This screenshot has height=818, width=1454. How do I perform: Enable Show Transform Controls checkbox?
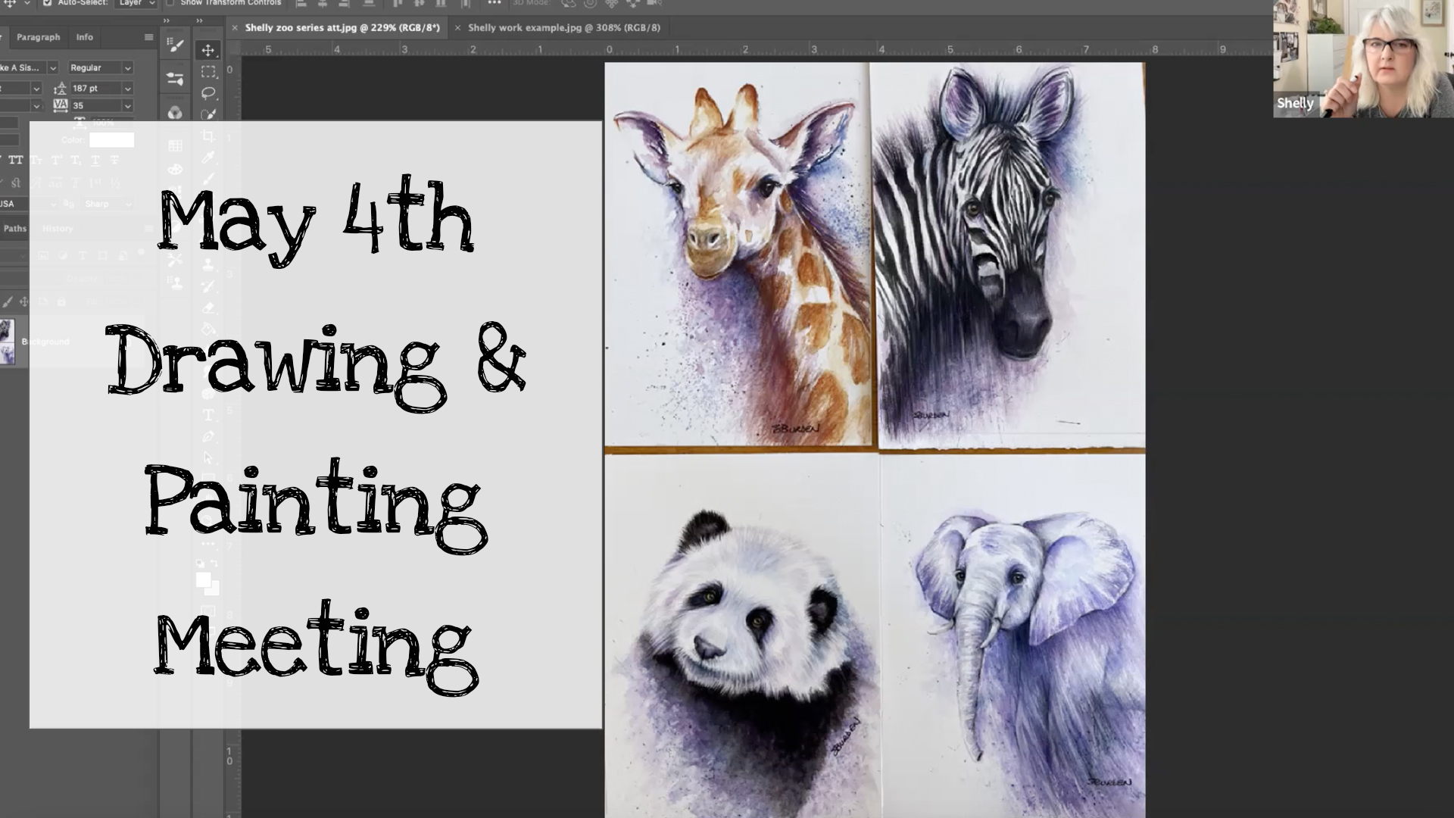tap(170, 4)
